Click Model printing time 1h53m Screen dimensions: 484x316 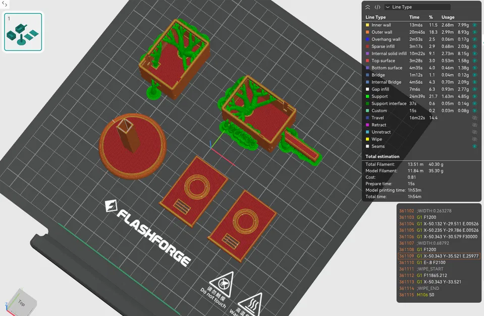click(414, 190)
